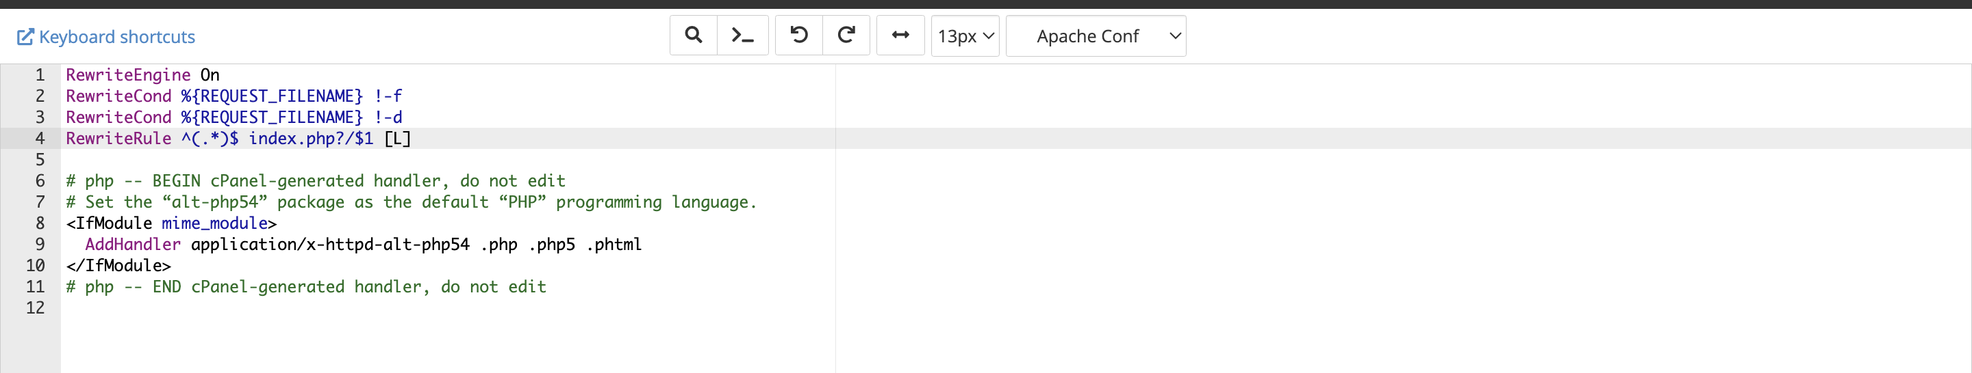This screenshot has width=1972, height=373.
Task: Click line number 1 in the gutter
Action: (40, 75)
